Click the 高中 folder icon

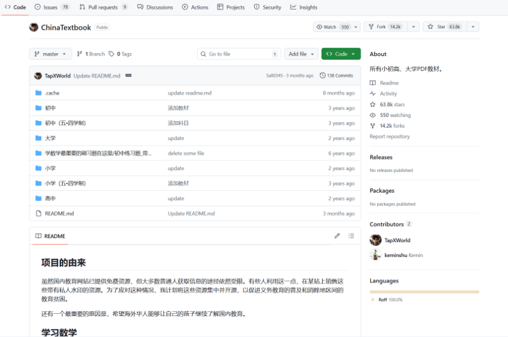[38, 198]
